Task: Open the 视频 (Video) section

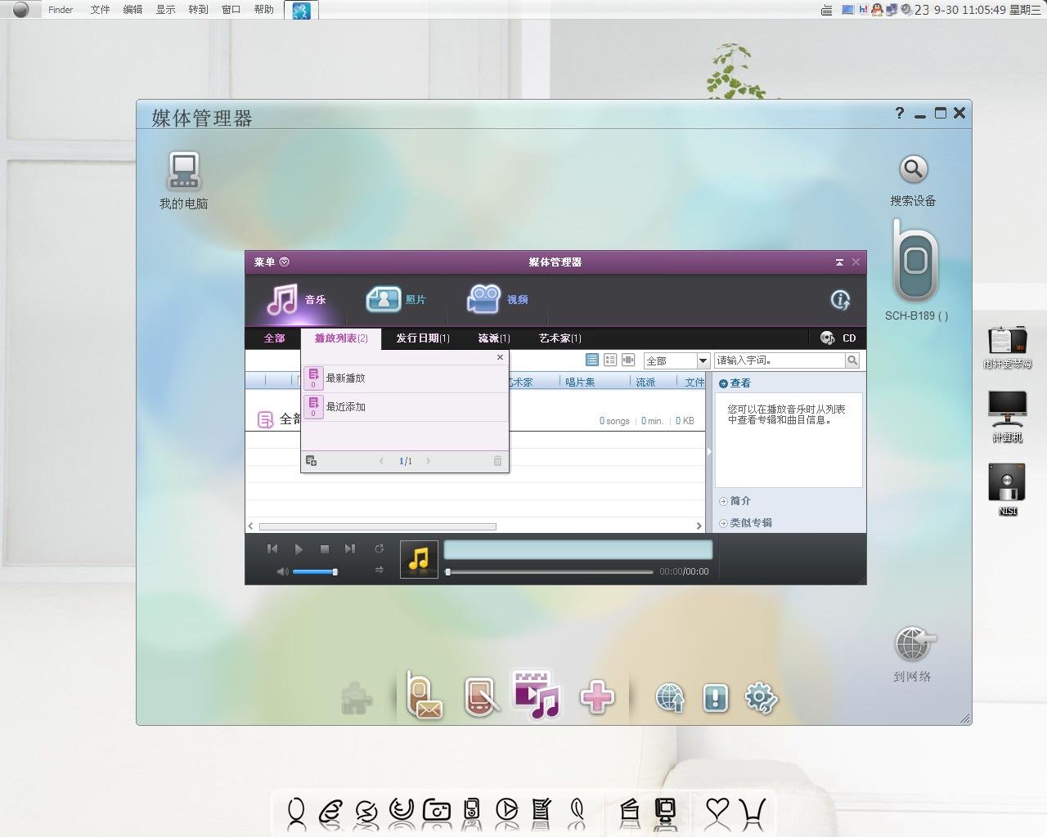Action: (x=497, y=299)
